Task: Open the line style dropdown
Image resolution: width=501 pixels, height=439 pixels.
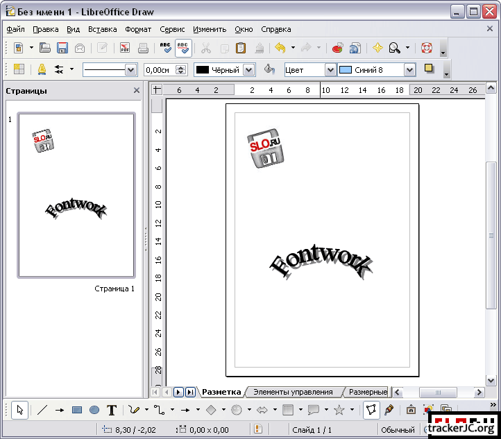Action: [130, 70]
